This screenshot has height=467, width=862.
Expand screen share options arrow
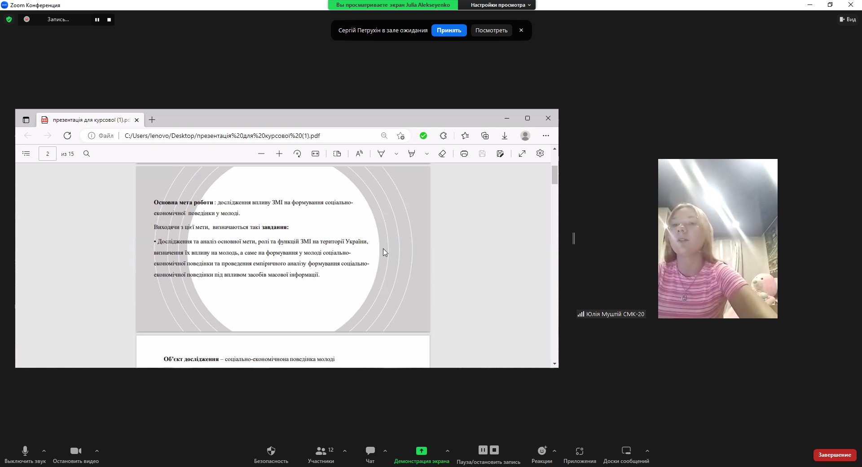click(x=448, y=451)
